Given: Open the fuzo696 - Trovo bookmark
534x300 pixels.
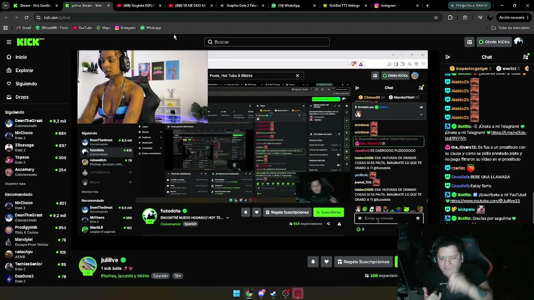Looking at the screenshot, I should click(x=52, y=28).
